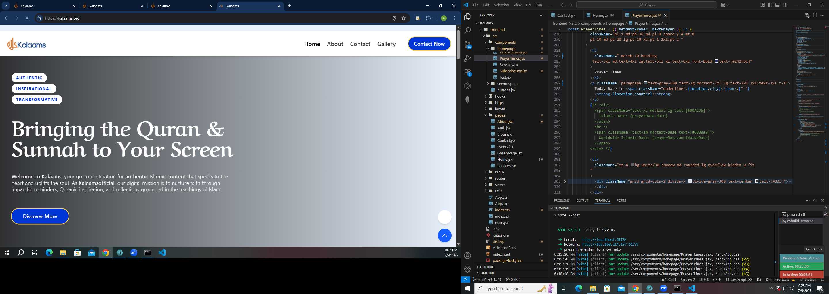The height and width of the screenshot is (294, 829).
Task: Click the Open Changes icon in editor toolbar
Action: pos(807,15)
